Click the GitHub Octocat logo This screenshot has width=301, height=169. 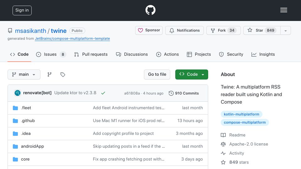pos(150,10)
